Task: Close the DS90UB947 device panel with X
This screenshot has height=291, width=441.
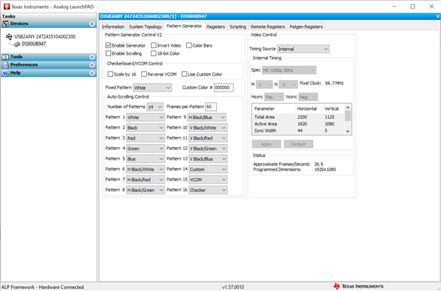Action: pos(438,17)
